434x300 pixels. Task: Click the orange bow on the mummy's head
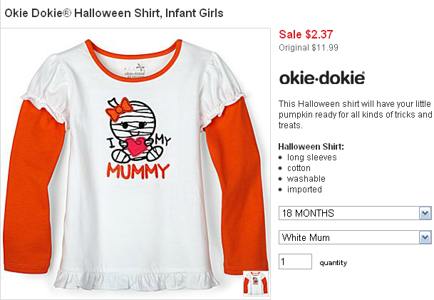119,109
